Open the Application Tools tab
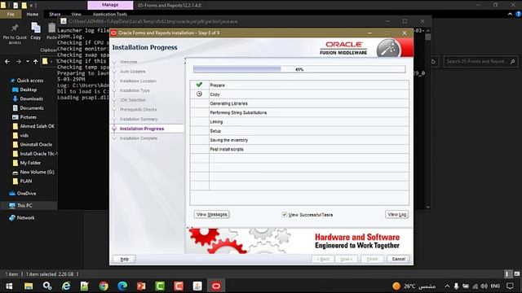 tap(110, 15)
